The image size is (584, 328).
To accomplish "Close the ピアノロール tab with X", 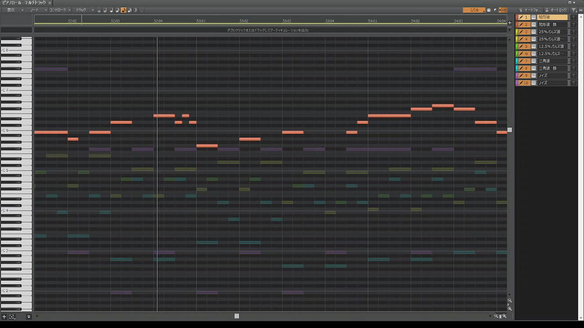I will pyautogui.click(x=49, y=2).
